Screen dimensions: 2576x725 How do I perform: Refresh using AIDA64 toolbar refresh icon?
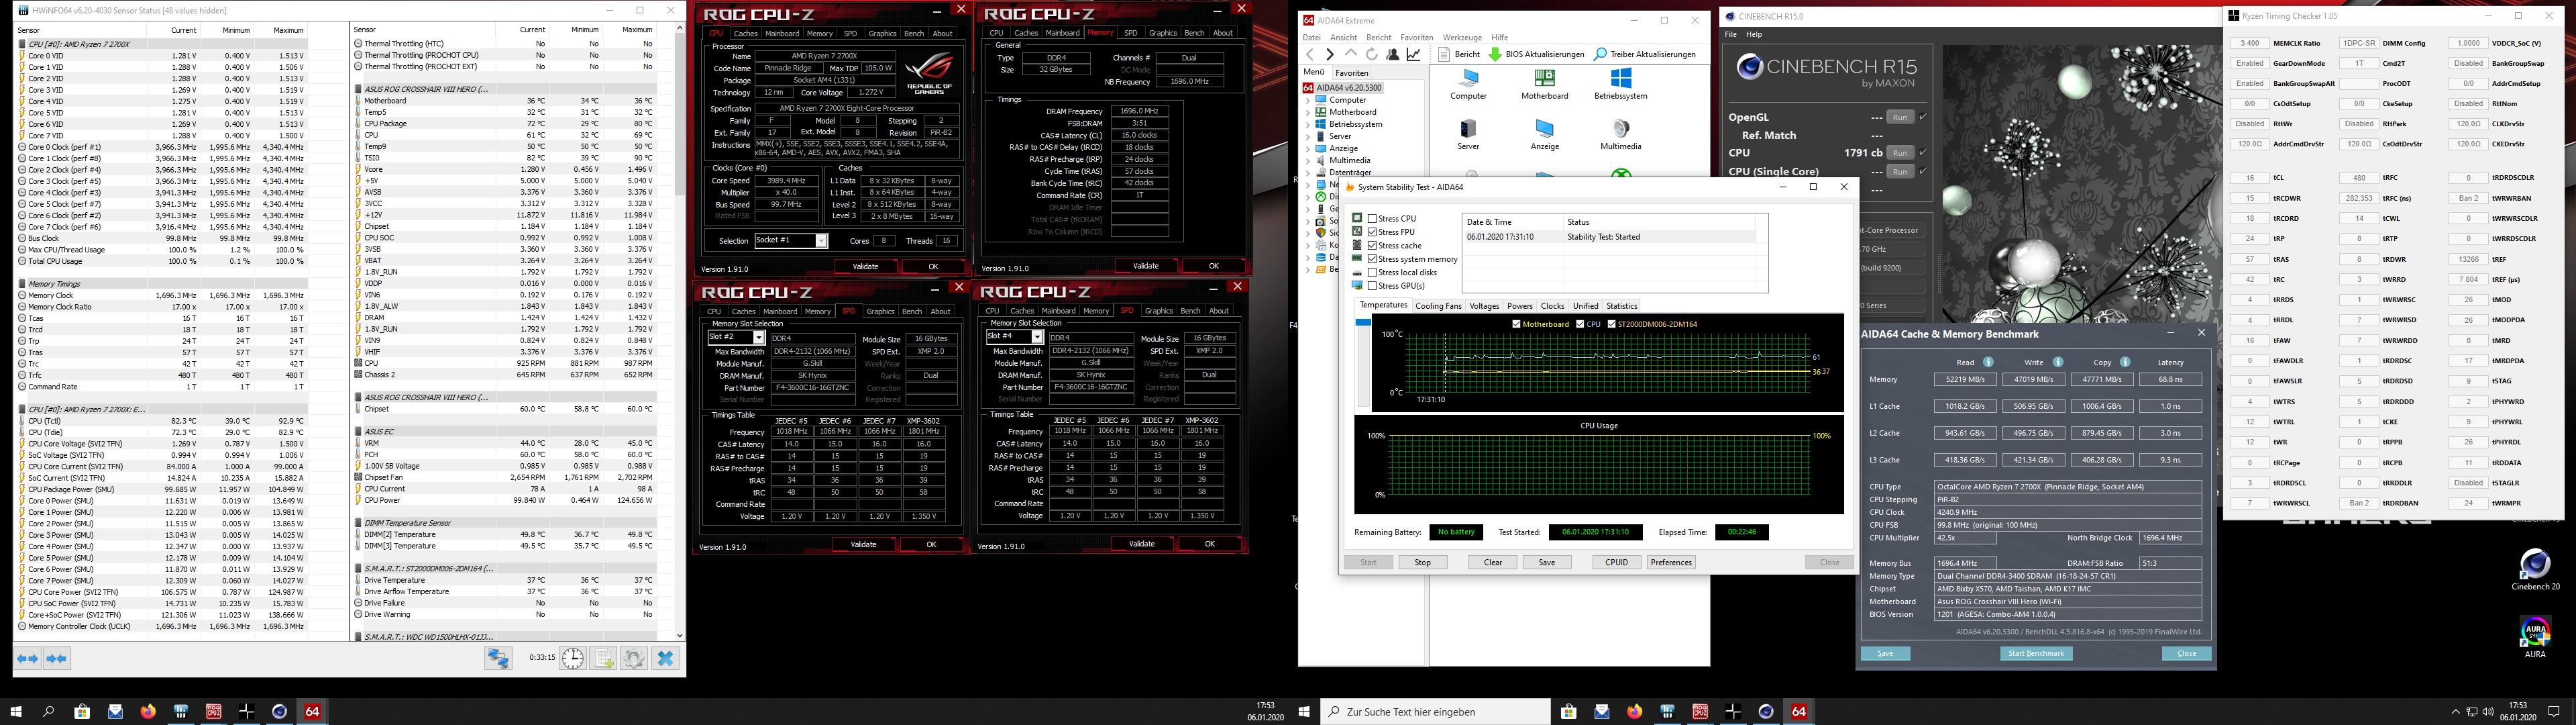click(1372, 54)
